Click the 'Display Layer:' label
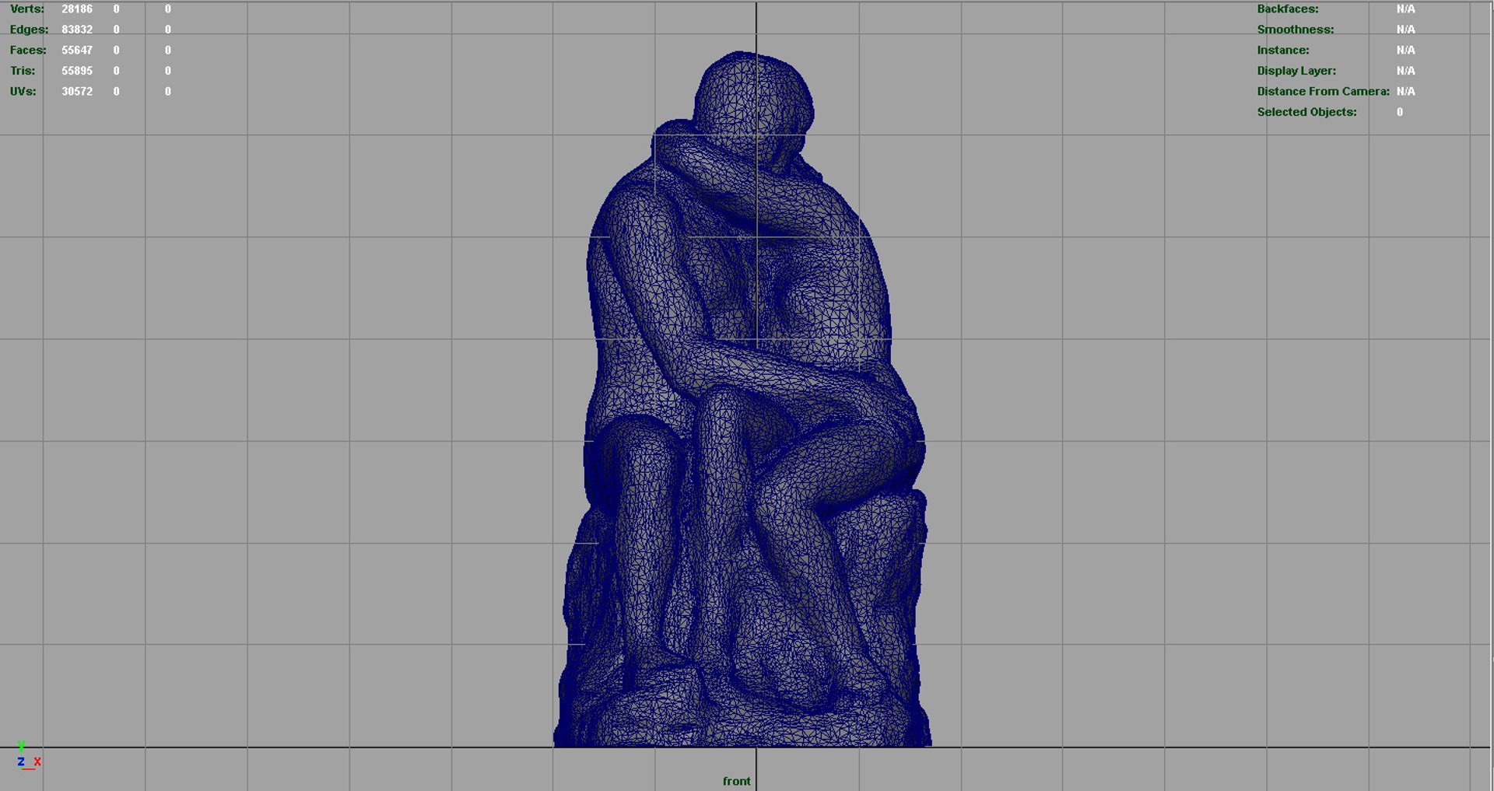This screenshot has width=1494, height=791. (x=1296, y=71)
